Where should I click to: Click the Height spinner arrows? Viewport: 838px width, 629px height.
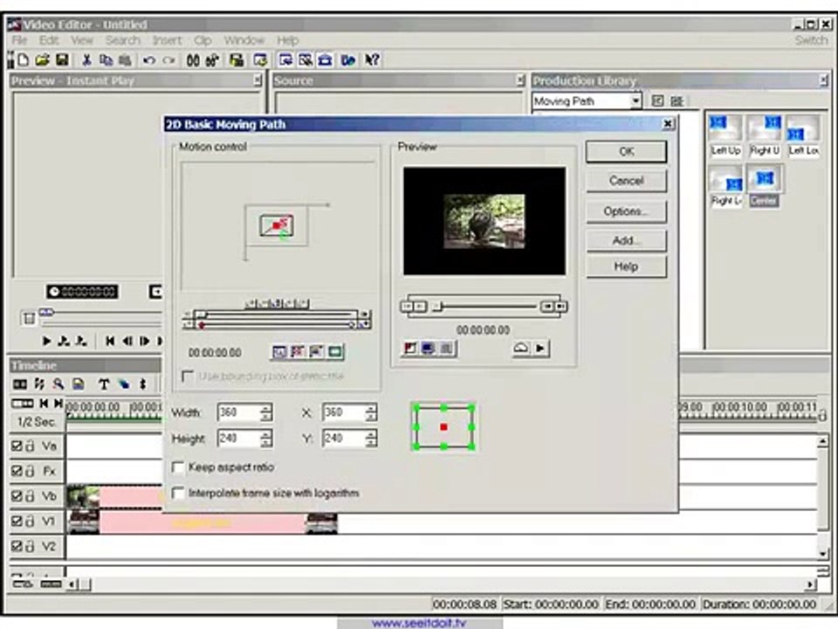265,438
